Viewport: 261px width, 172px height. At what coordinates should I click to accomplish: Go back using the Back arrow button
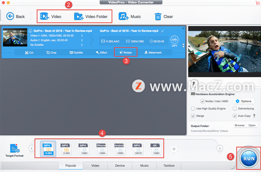click(x=15, y=17)
